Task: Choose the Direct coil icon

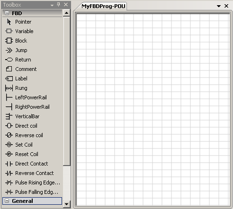Action: pos(9,126)
